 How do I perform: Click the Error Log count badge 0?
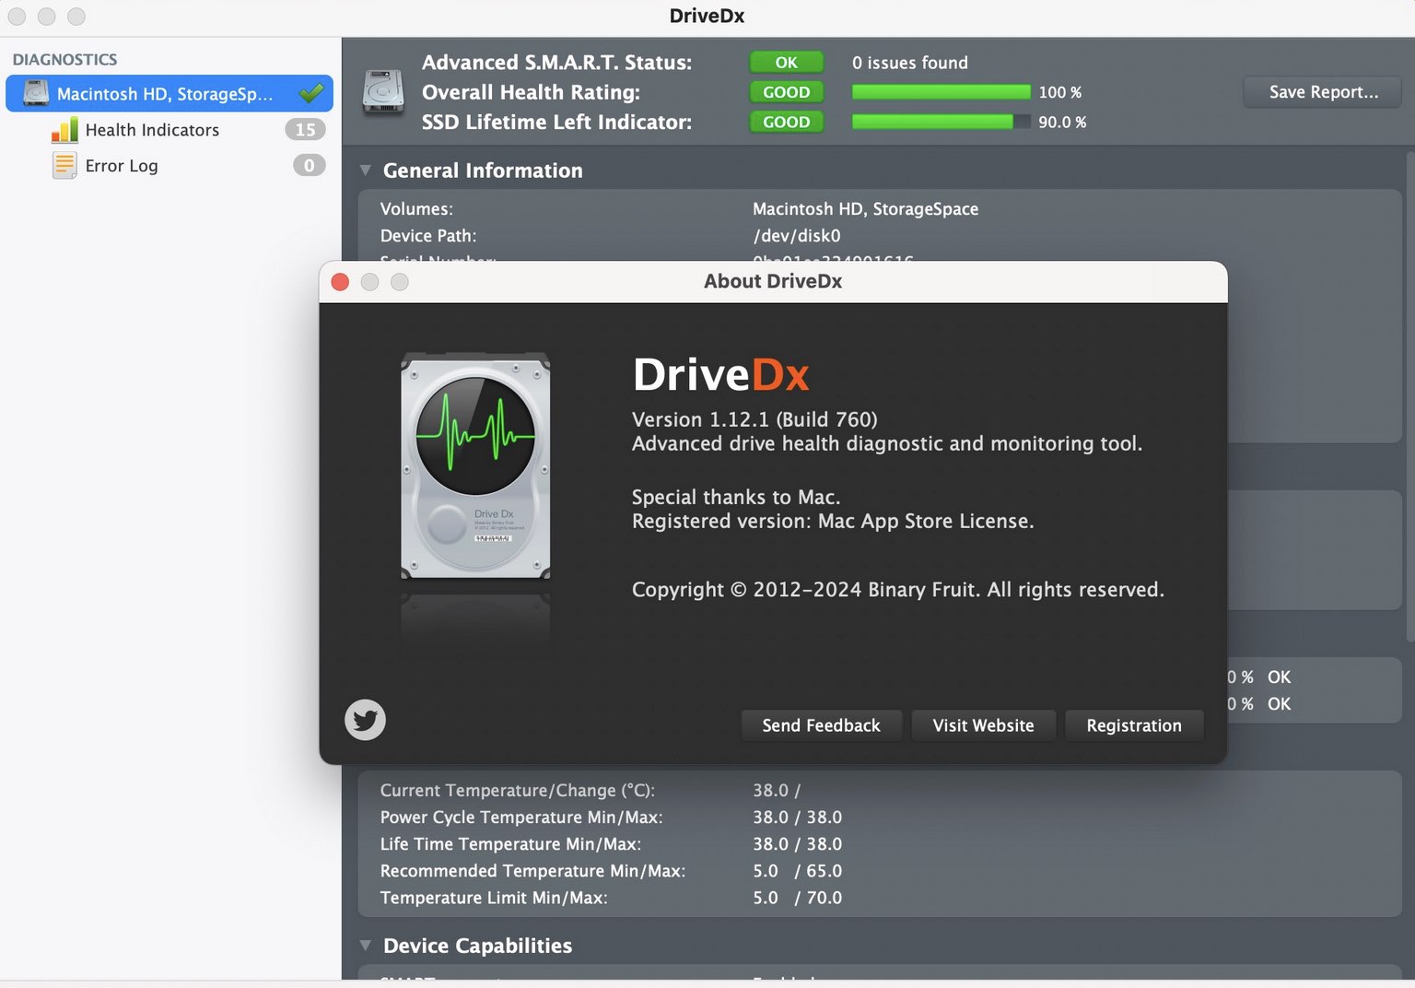click(309, 166)
